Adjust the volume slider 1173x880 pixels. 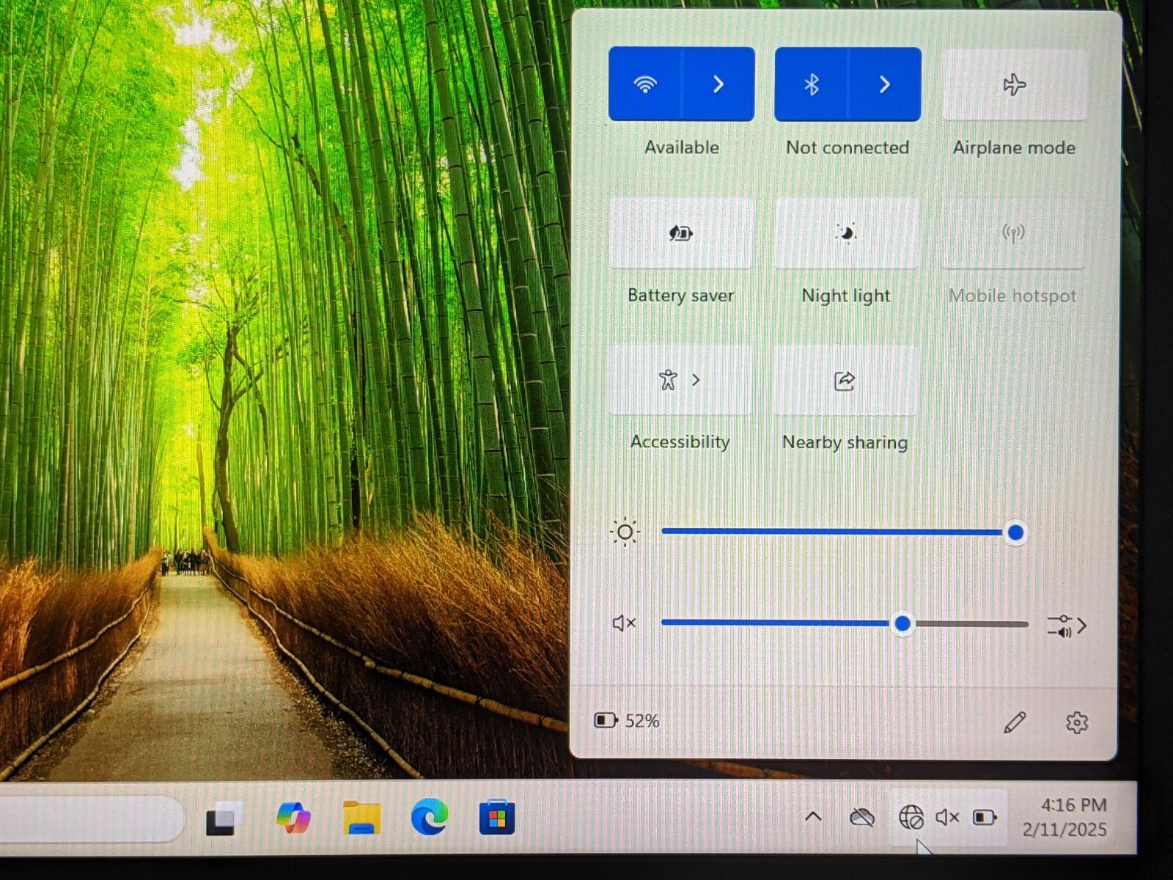(x=845, y=623)
